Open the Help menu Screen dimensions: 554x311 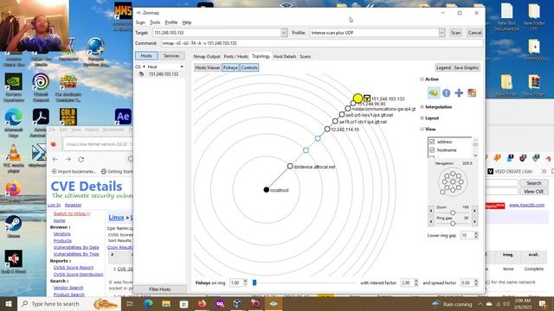tap(187, 22)
